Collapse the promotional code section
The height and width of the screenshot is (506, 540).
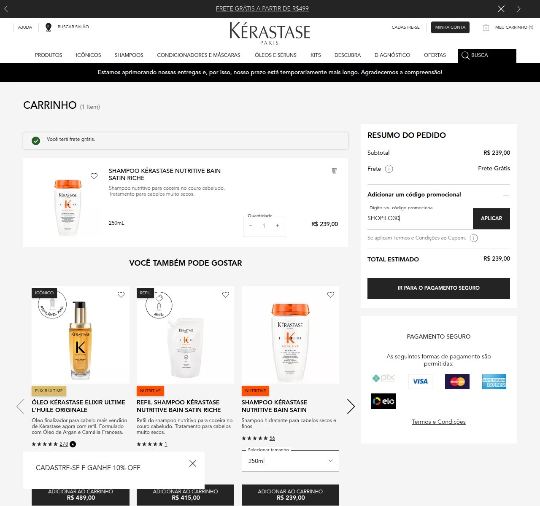[506, 195]
